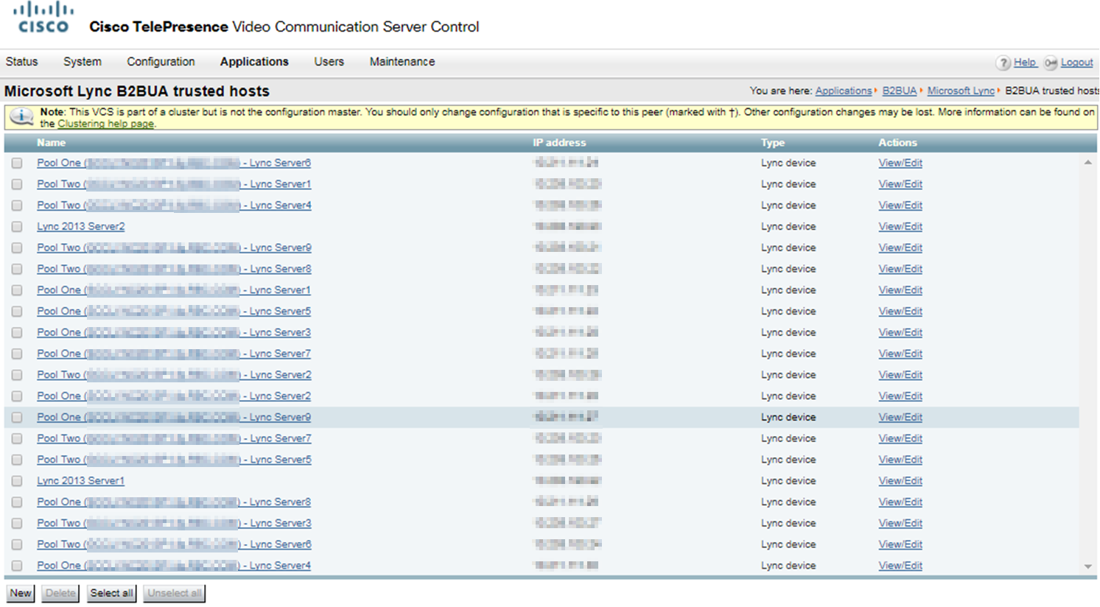
Task: Open the Applications menu
Action: tap(254, 62)
